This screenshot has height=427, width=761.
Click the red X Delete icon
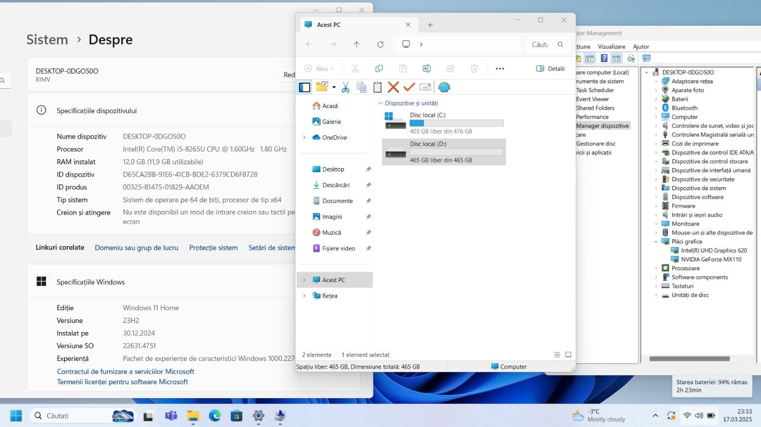pyautogui.click(x=393, y=87)
